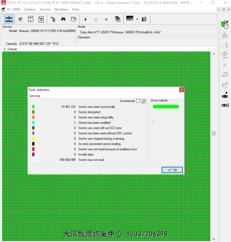Click the binoculars search icon

(63, 19)
